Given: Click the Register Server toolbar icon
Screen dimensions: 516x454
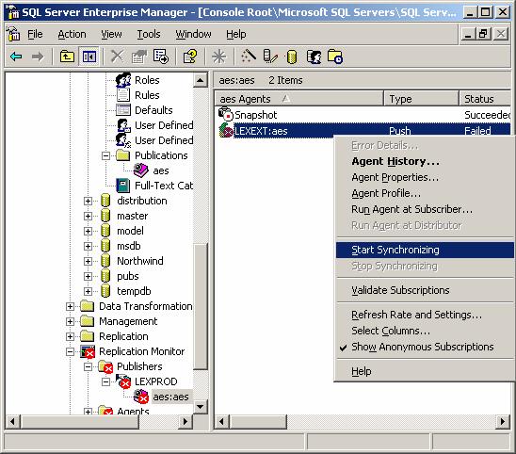Looking at the screenshot, I should pyautogui.click(x=270, y=57).
